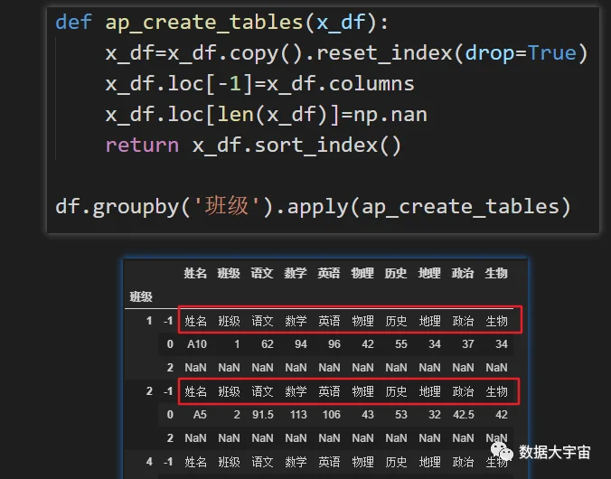
Task: Select value 43 in the A5 row
Action: [x=368, y=415]
